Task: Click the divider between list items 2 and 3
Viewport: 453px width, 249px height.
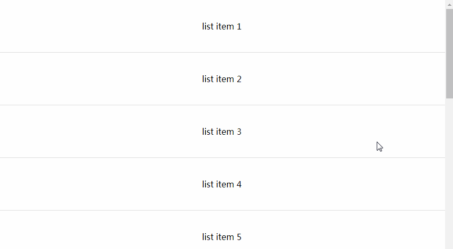Action: click(222, 105)
